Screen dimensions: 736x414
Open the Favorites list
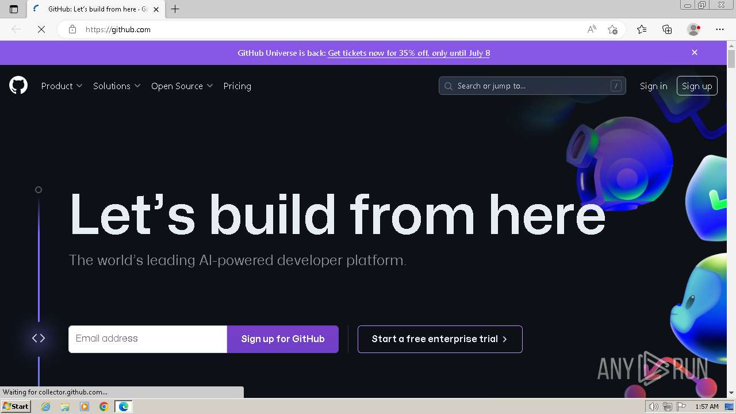coord(642,29)
